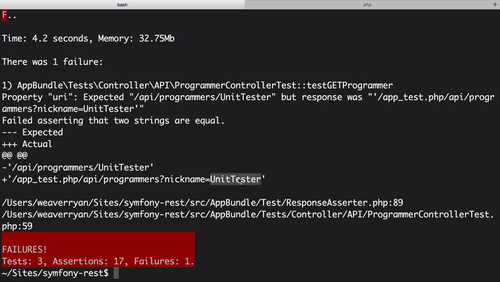Click the '@@ @@' diff marker line
Image resolution: width=500 pixels, height=282 pixels.
click(x=14, y=156)
